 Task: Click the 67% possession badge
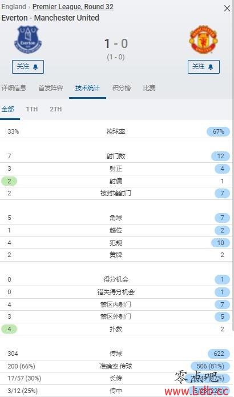tap(218, 131)
